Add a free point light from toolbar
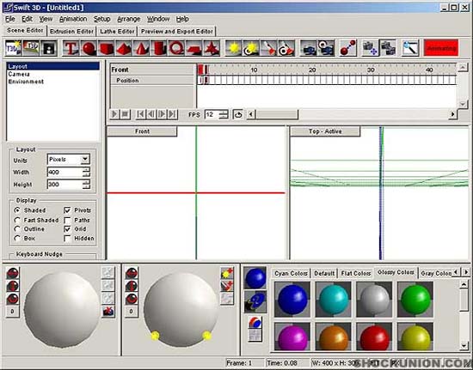The image size is (473, 370). (233, 48)
